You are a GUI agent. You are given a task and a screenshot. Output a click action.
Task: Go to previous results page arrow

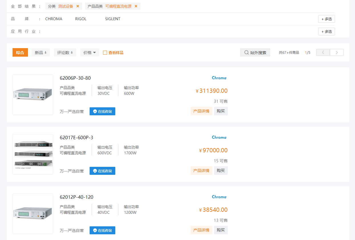coord(323,52)
